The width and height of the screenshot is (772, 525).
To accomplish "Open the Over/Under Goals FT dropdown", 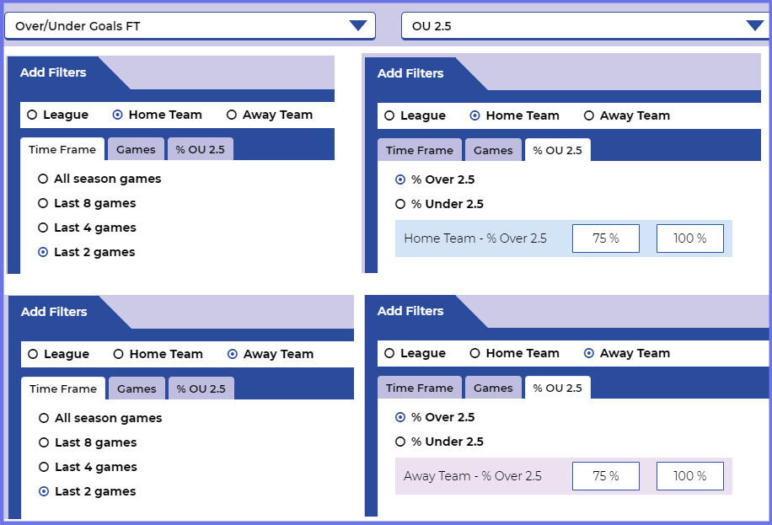I will (190, 26).
